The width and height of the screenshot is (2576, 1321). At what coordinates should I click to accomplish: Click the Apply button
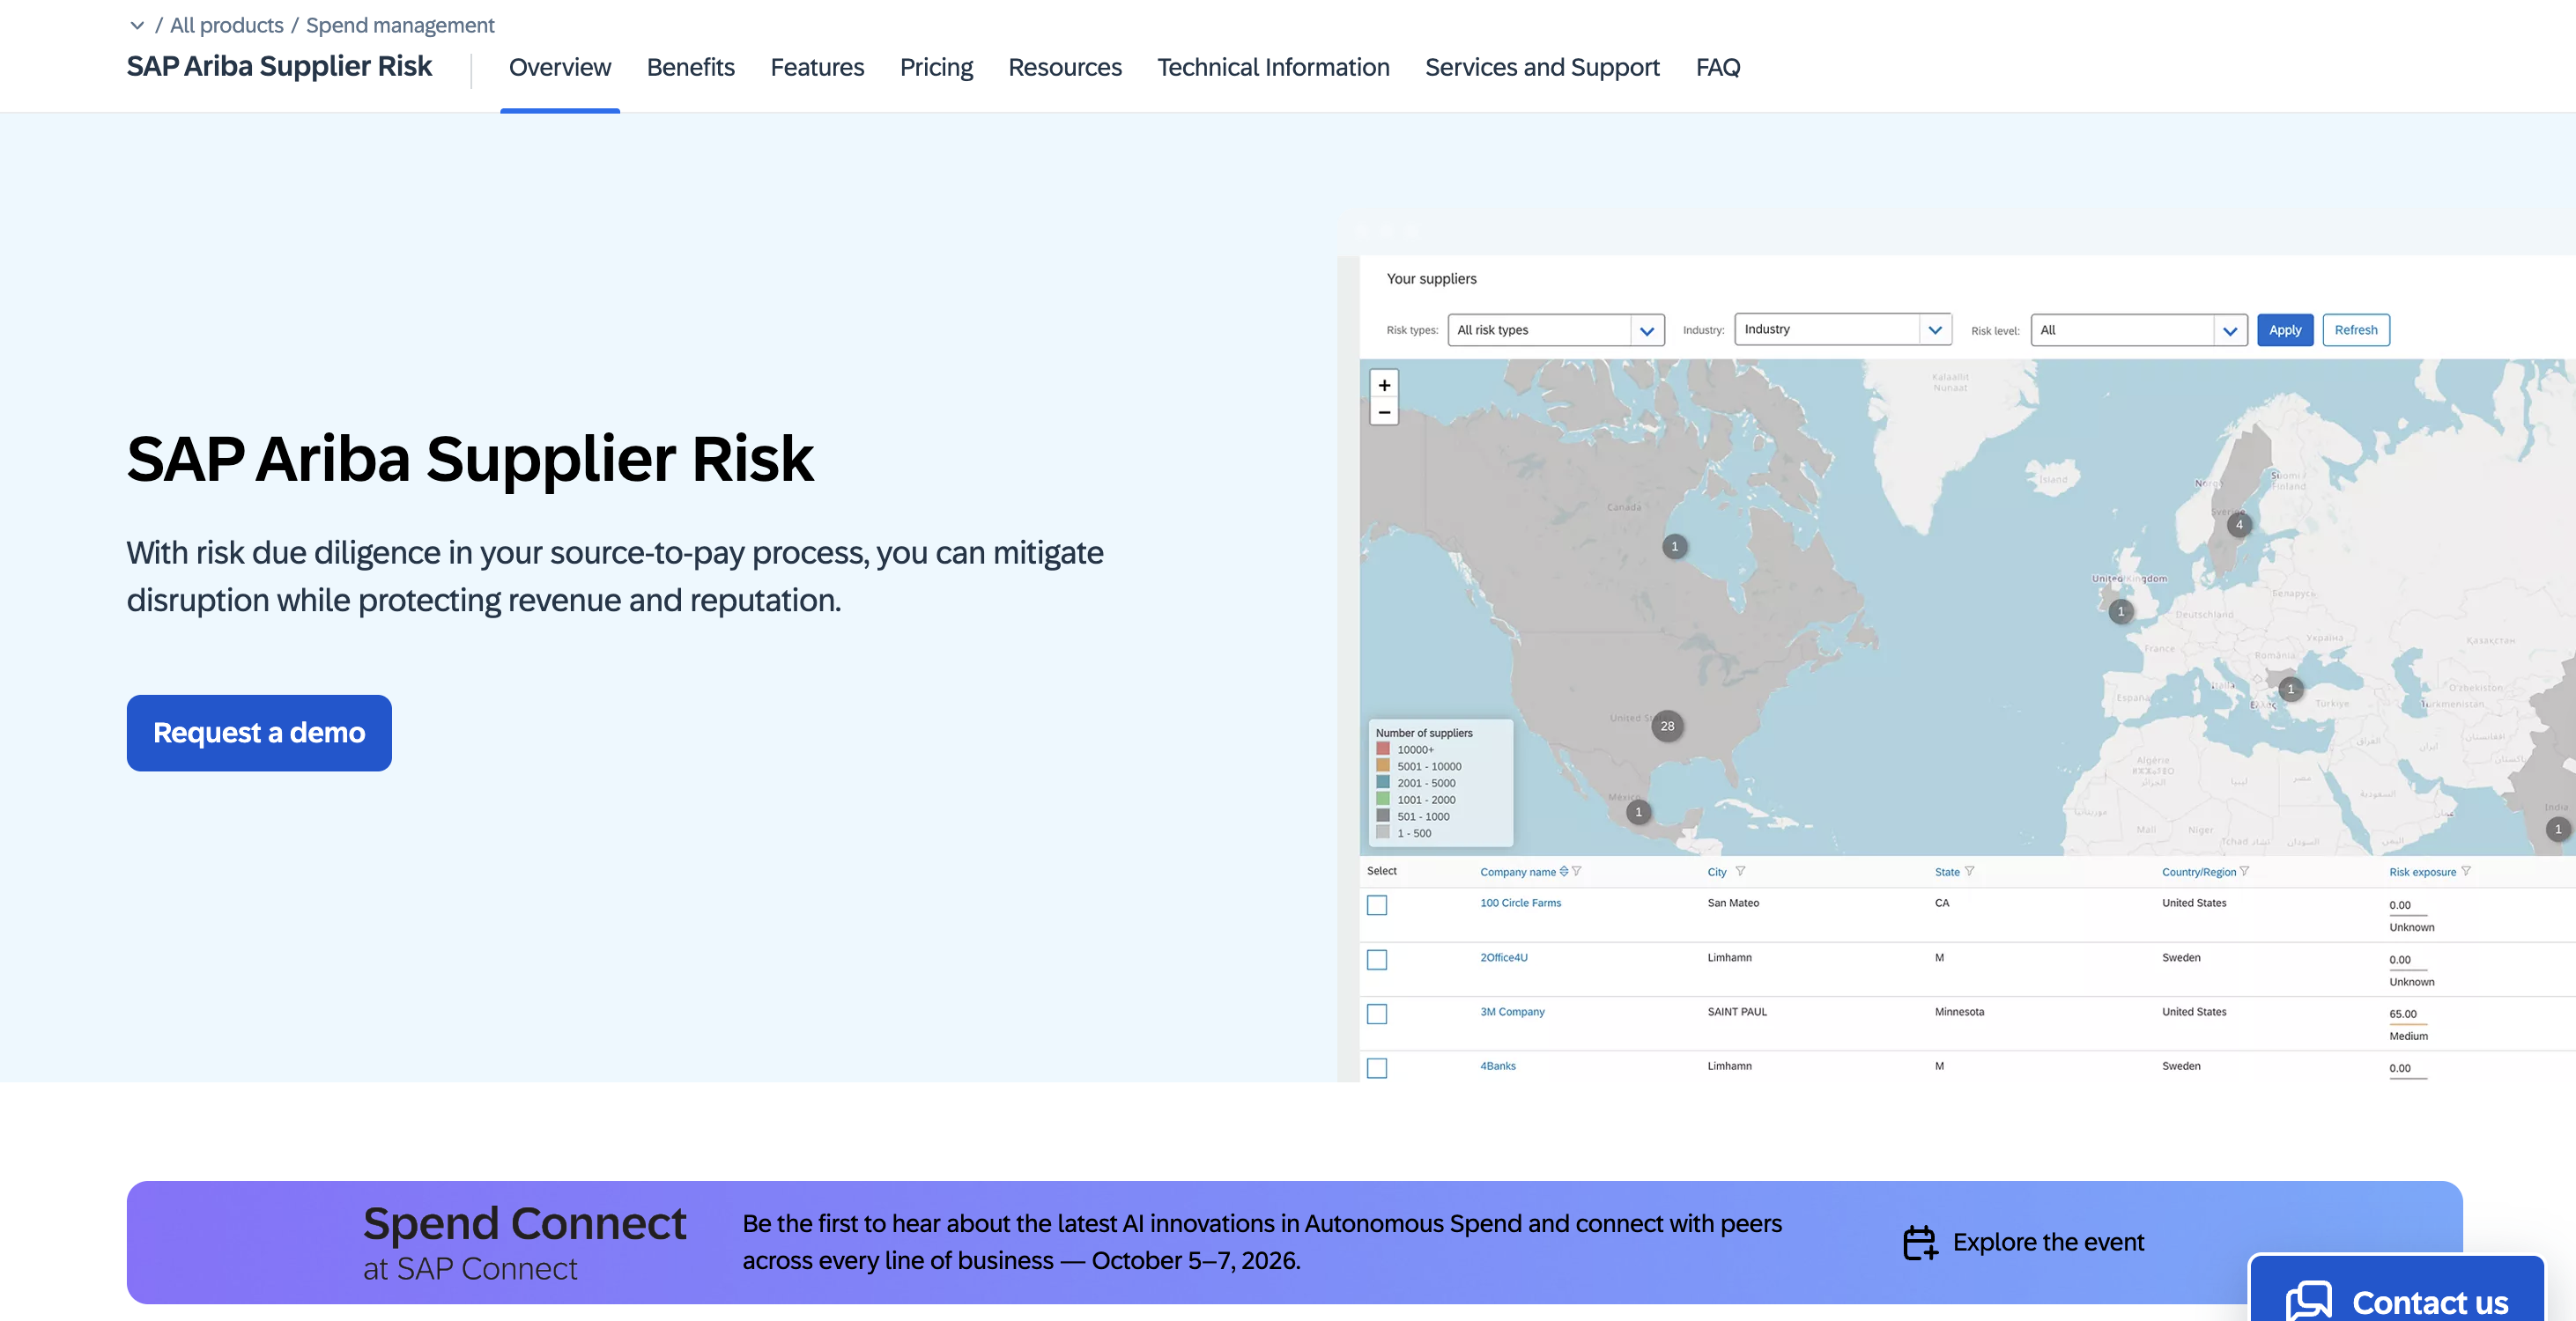click(x=2285, y=330)
